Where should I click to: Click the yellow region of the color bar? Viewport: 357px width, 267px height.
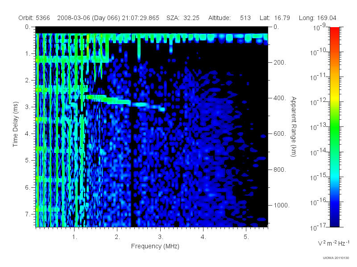click(x=334, y=97)
